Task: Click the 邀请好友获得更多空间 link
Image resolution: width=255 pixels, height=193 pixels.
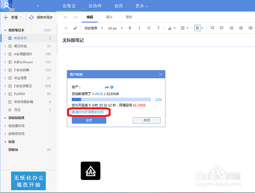Action: click(x=88, y=112)
